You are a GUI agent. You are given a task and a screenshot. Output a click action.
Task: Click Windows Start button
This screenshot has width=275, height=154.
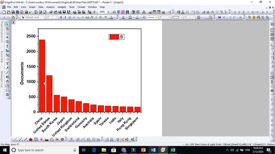(x=5, y=150)
